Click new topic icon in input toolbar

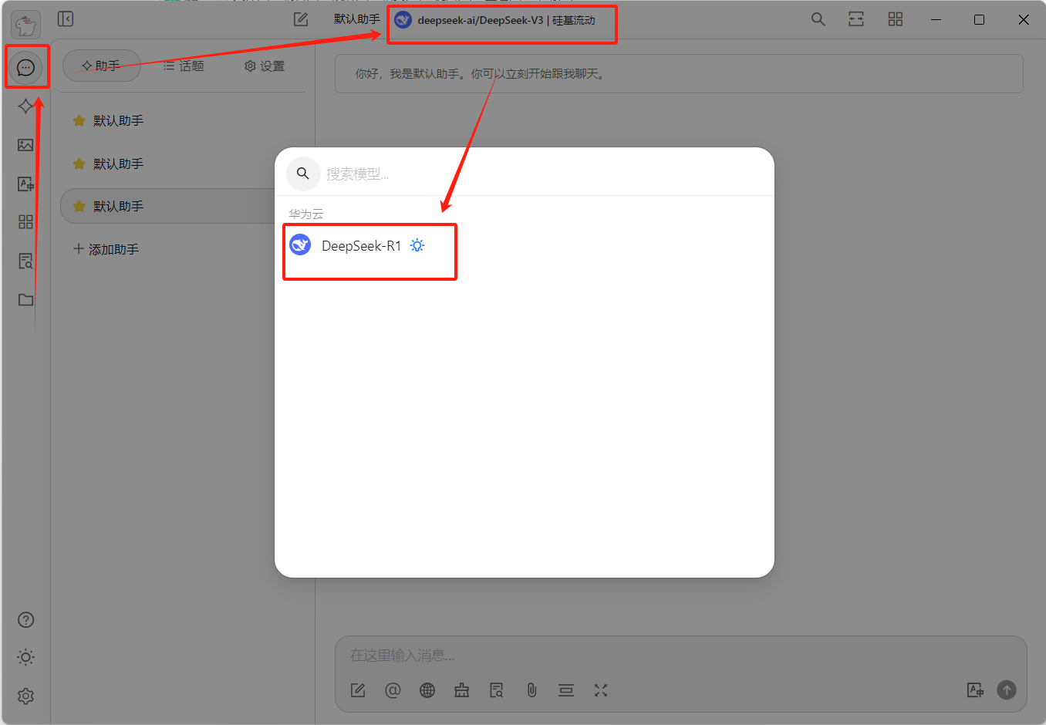[358, 690]
